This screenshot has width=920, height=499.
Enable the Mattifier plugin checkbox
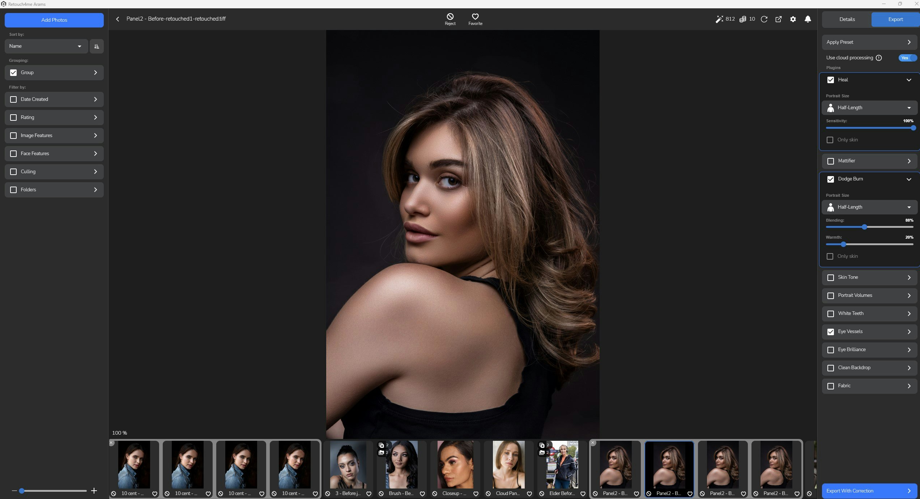pos(831,161)
